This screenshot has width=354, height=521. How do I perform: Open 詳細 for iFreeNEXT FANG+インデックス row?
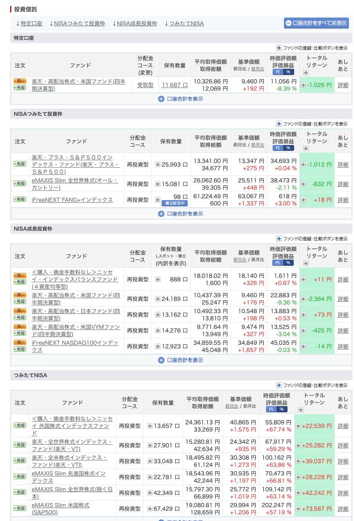point(343,200)
